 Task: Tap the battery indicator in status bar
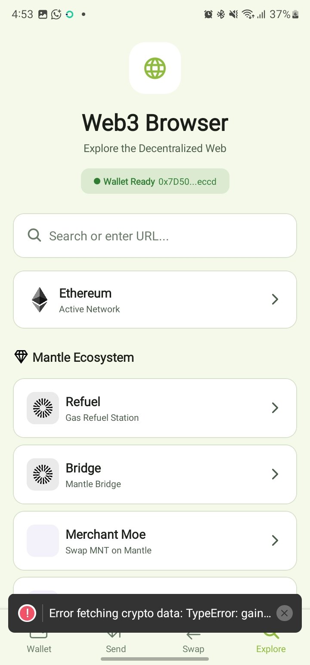tap(295, 15)
